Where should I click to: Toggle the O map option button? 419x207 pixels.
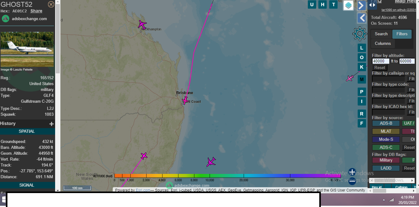tap(361, 57)
